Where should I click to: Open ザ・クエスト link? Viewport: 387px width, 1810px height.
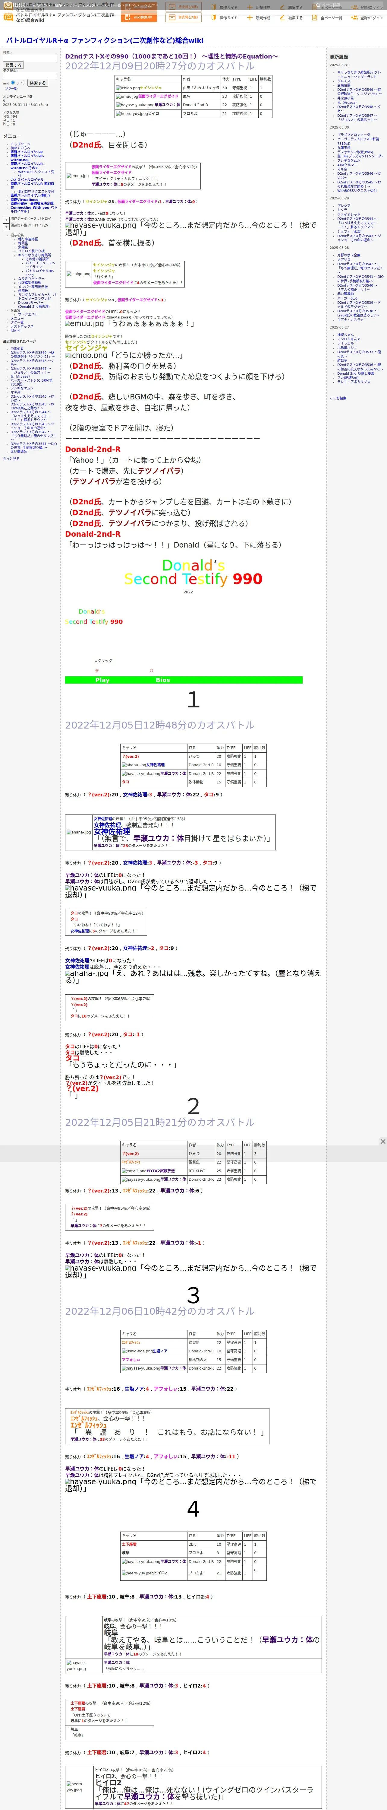pyautogui.click(x=28, y=314)
